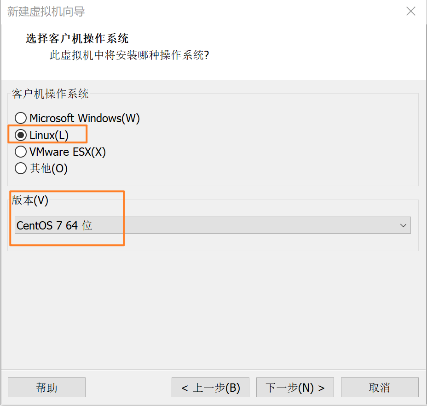The image size is (427, 406).
Task: Click the Linux(L) label text
Action: tap(49, 135)
